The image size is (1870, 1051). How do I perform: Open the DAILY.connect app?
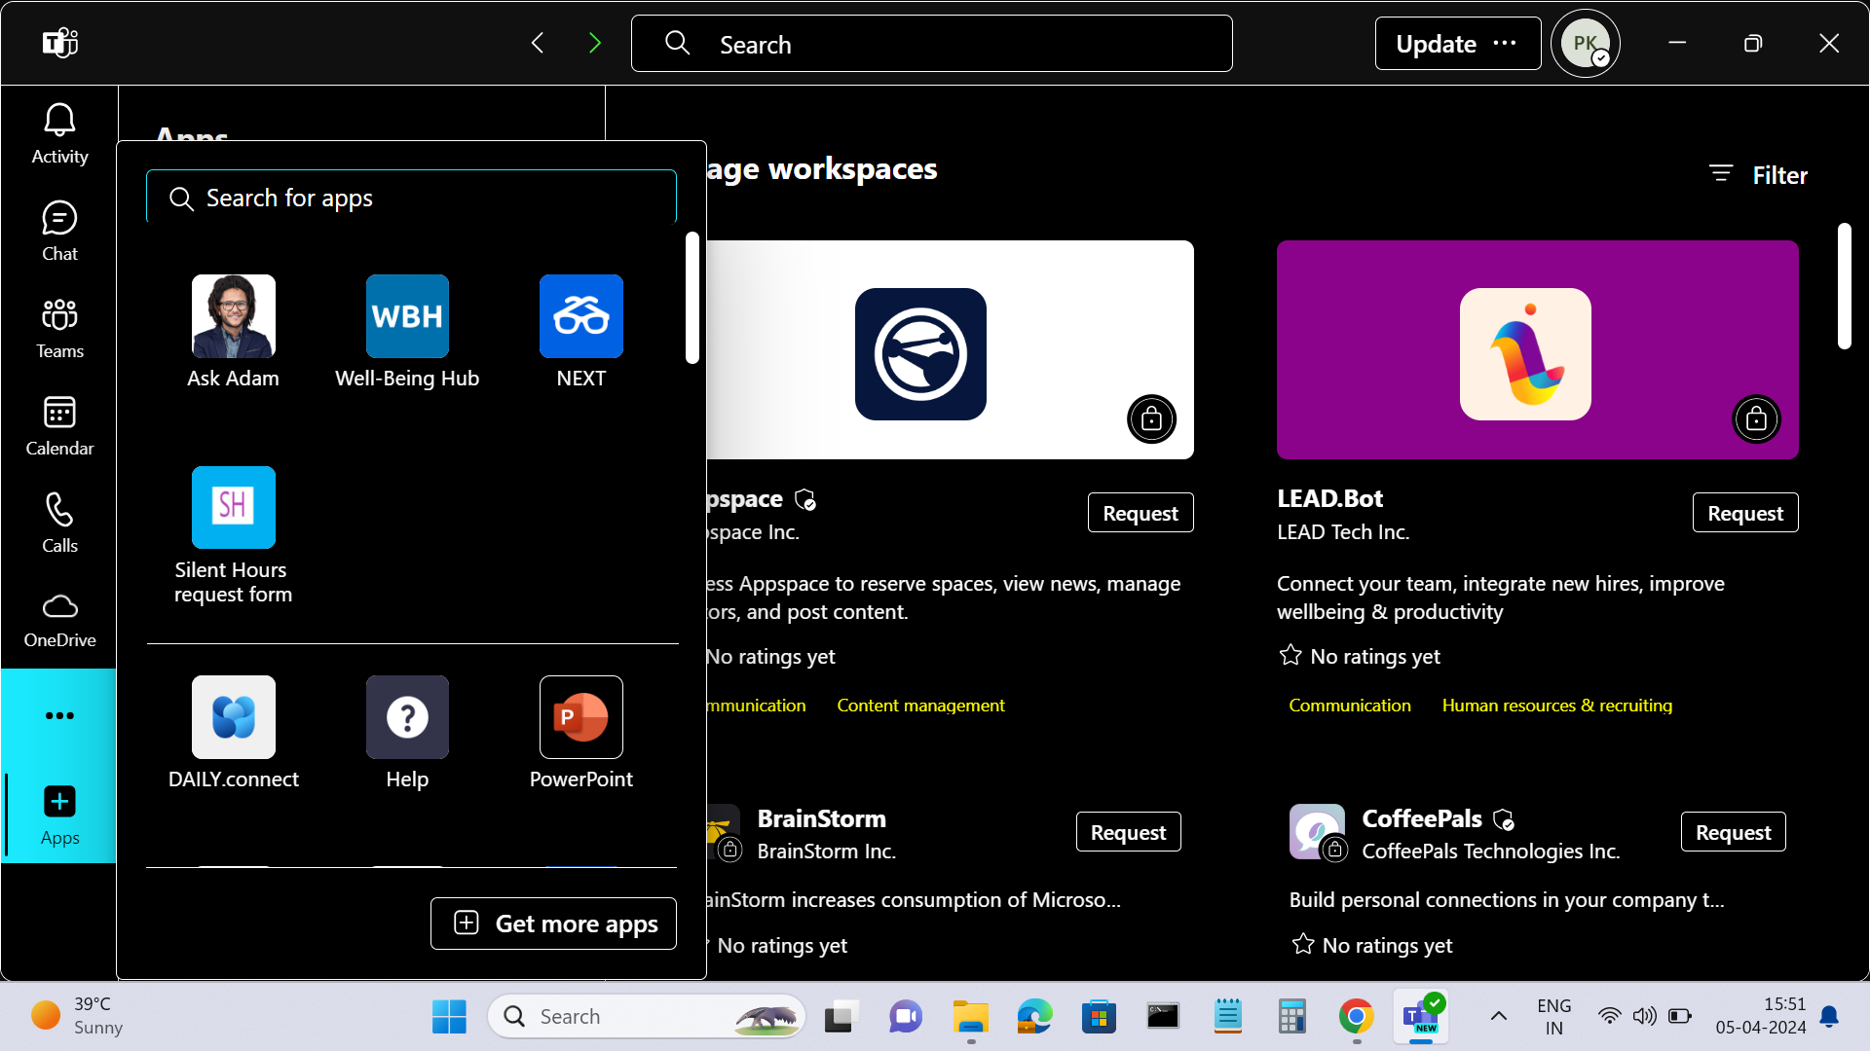tap(233, 717)
